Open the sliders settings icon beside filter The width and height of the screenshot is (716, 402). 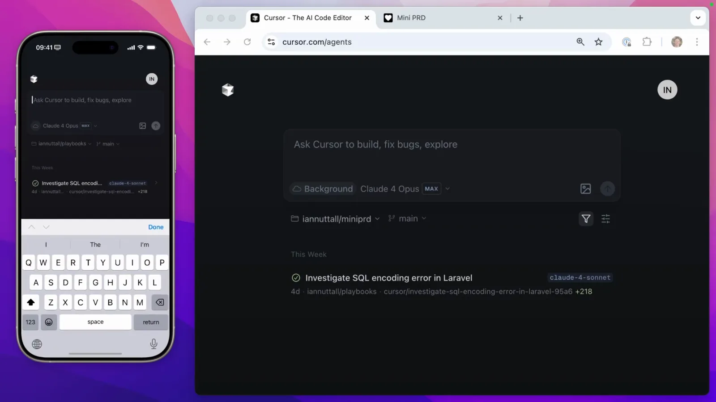[x=605, y=219]
